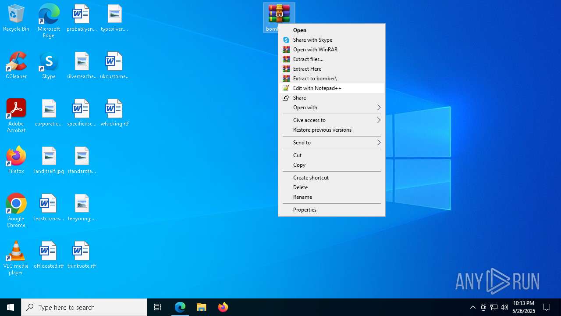Select the landitself.jpg image file

click(x=49, y=161)
